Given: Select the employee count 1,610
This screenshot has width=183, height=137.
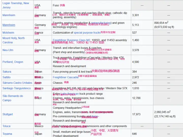Looking at the screenshot, I should tap(135, 88).
